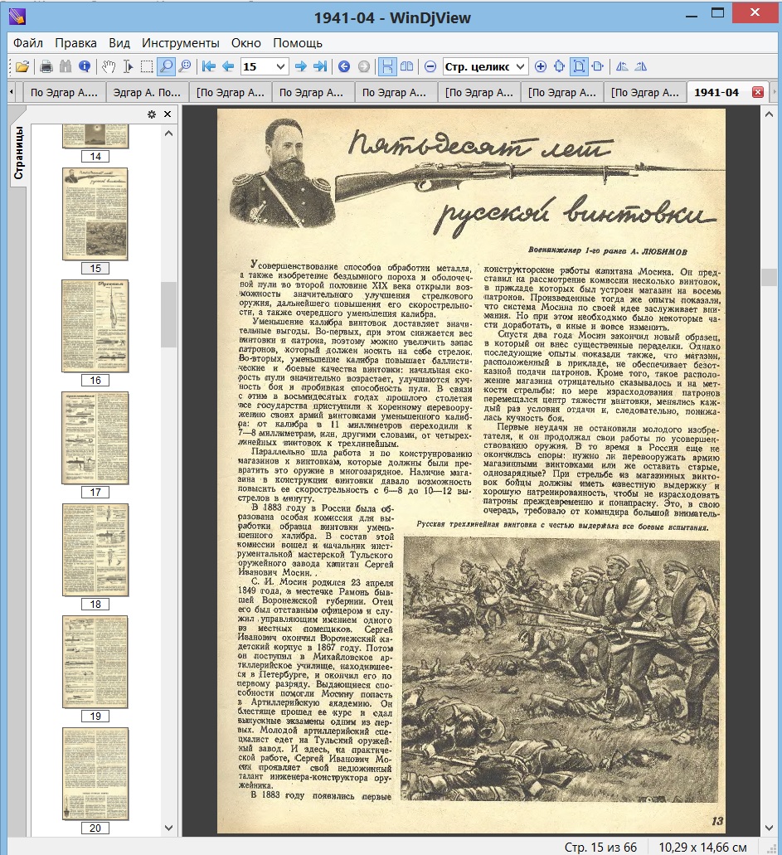Open the Правка menu
This screenshot has height=855, width=782.
tap(75, 43)
